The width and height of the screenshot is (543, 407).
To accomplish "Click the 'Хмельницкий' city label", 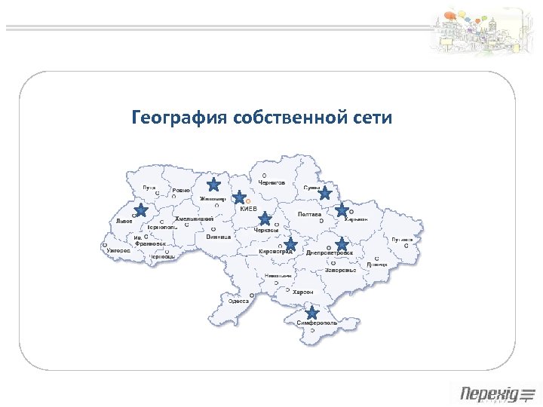I will [x=194, y=219].
